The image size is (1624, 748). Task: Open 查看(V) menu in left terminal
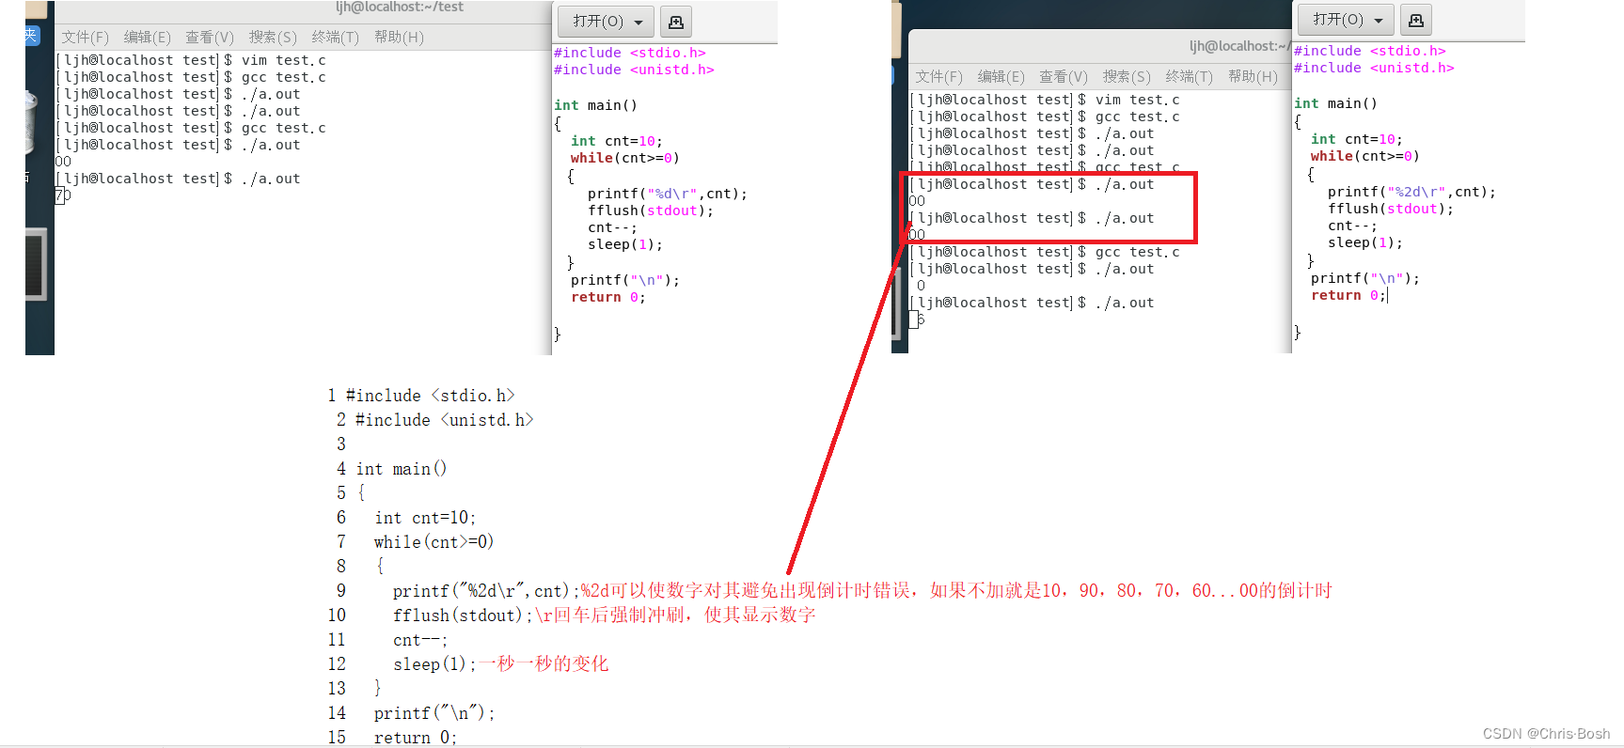click(x=210, y=37)
